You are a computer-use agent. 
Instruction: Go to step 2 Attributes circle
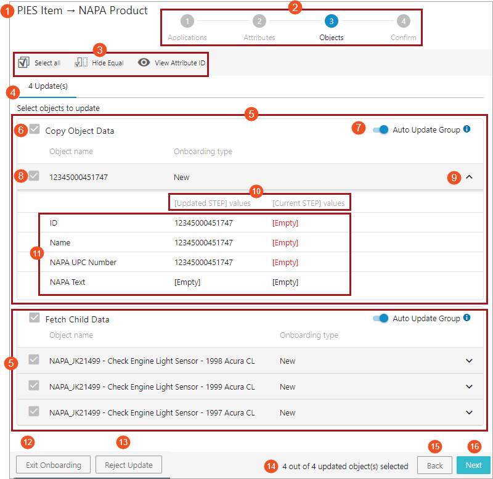(259, 21)
